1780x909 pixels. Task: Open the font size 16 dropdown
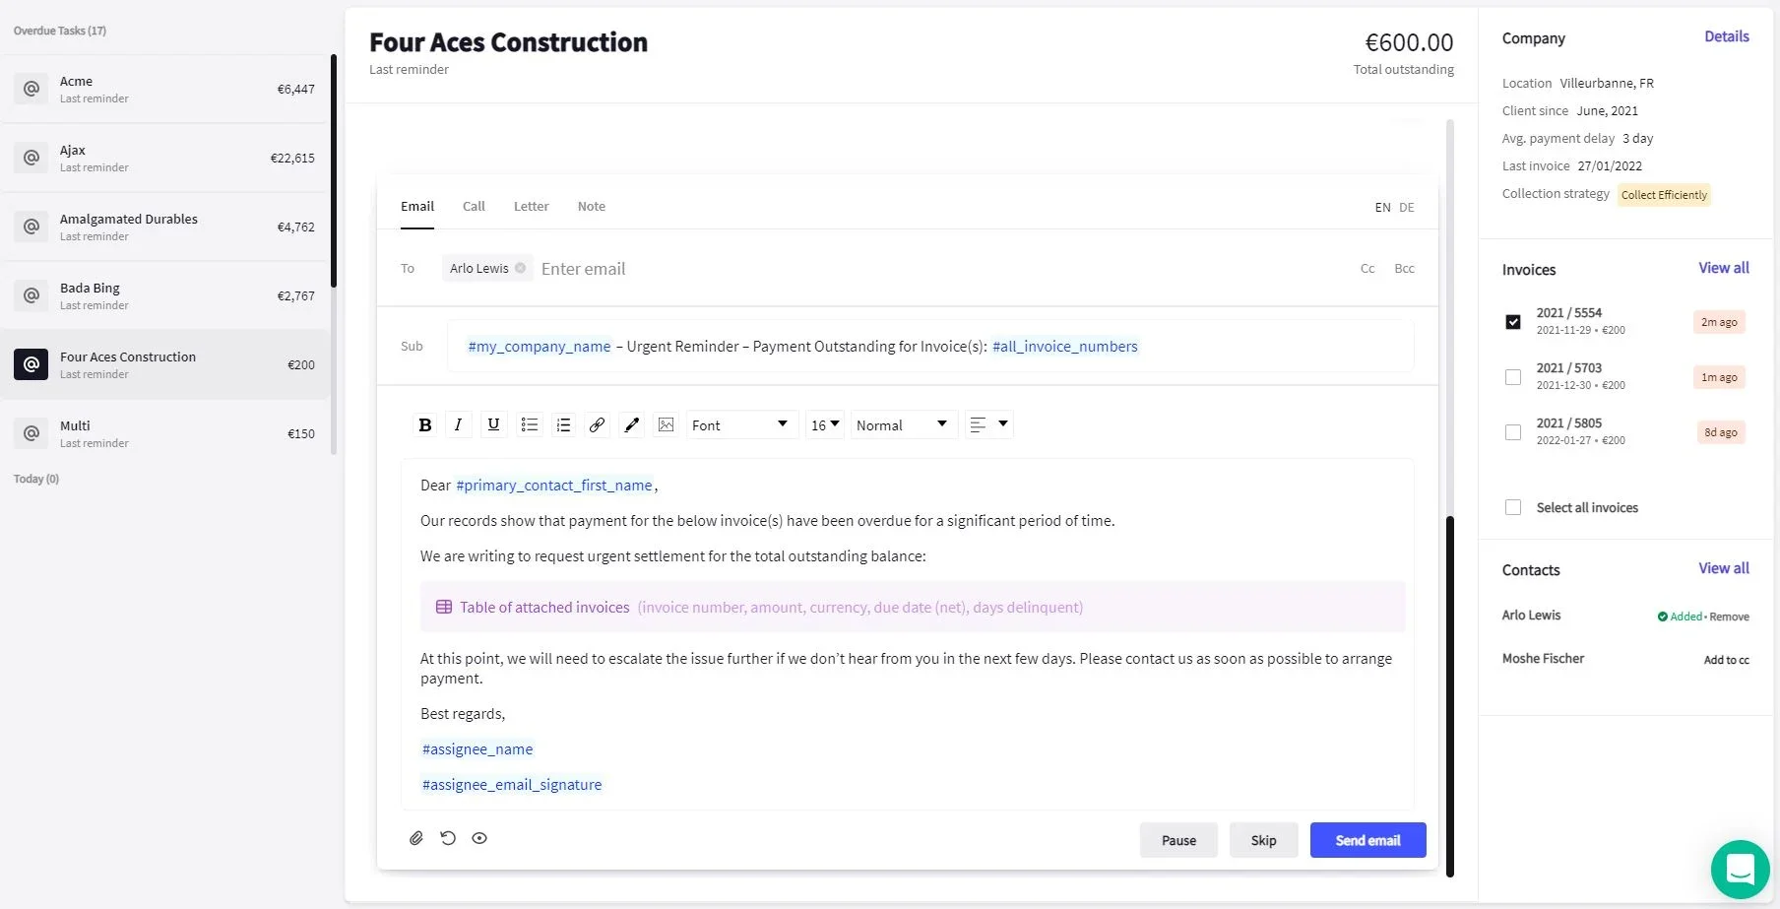click(824, 424)
